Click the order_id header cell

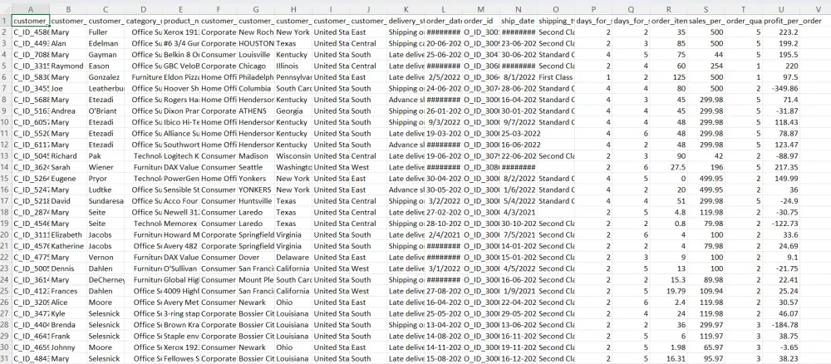coord(480,21)
